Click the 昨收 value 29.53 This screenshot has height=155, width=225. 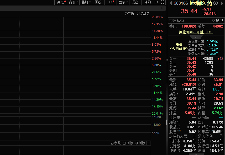(218, 103)
